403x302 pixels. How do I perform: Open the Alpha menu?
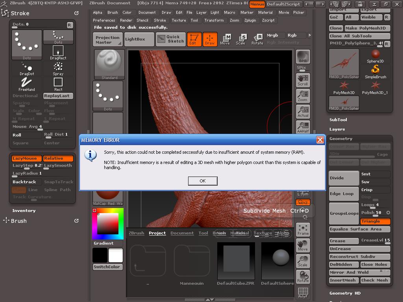tap(98, 12)
